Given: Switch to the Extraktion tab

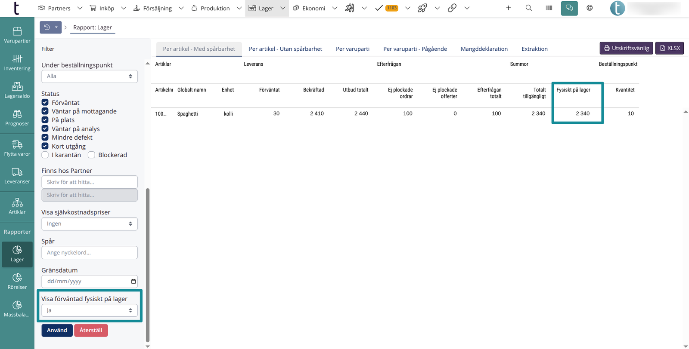Looking at the screenshot, I should (534, 49).
